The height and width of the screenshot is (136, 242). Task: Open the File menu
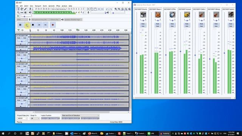(x=17, y=6)
